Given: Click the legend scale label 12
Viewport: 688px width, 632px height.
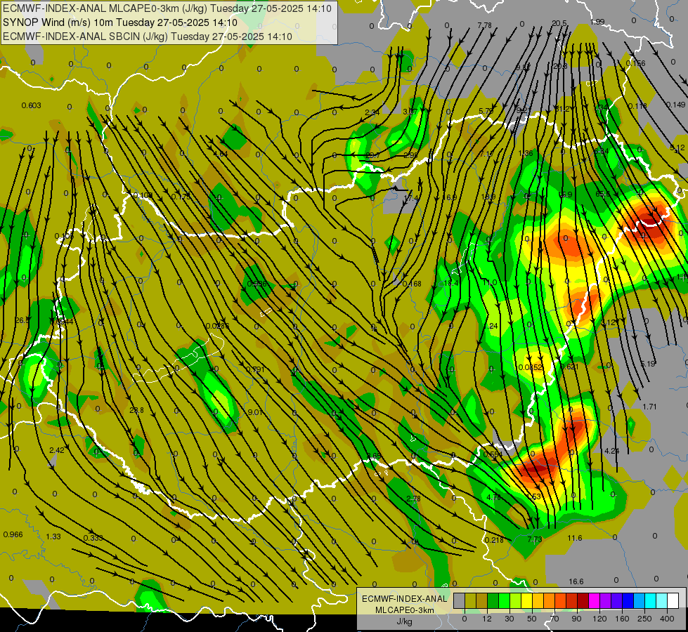Looking at the screenshot, I should click(486, 619).
